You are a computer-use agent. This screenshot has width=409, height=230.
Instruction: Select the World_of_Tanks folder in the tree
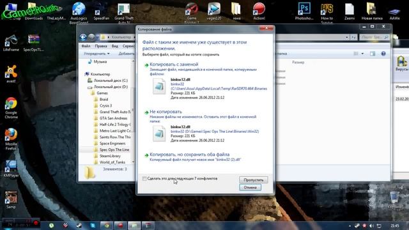112,162
